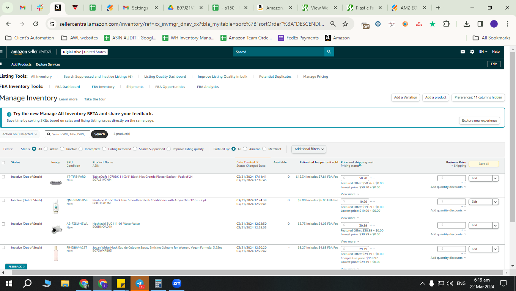Click Explore new experience button
The width and height of the screenshot is (516, 291).
pos(480,120)
